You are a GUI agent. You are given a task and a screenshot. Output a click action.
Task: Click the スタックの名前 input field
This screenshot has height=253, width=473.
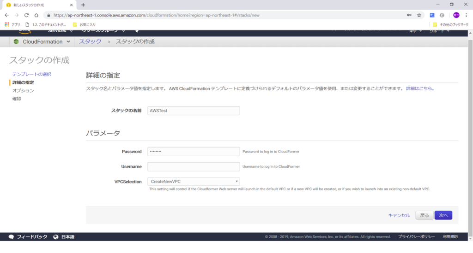click(194, 111)
